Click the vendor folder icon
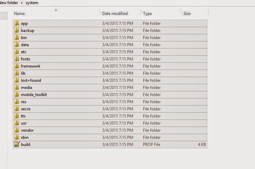This screenshot has height=169, width=255. (17, 130)
